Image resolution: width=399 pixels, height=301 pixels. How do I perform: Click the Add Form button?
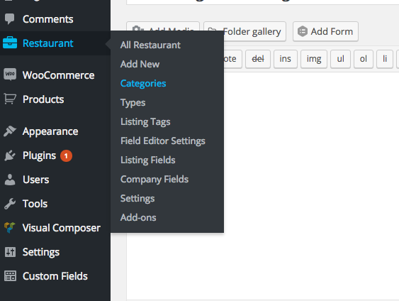325,32
